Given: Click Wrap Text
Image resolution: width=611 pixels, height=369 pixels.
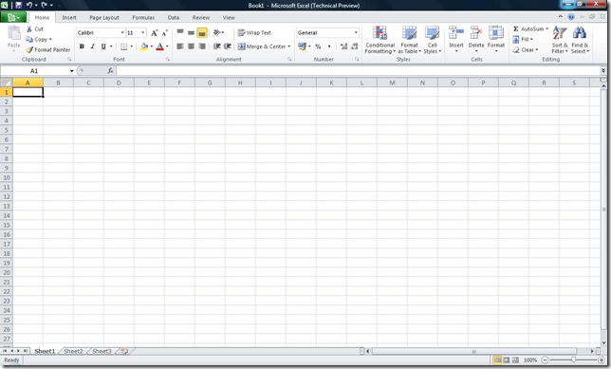Looking at the screenshot, I should click(254, 33).
